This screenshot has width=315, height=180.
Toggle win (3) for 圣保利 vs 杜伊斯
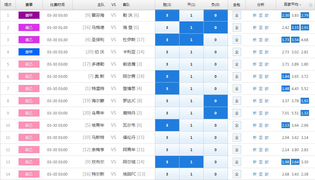coord(167,40)
